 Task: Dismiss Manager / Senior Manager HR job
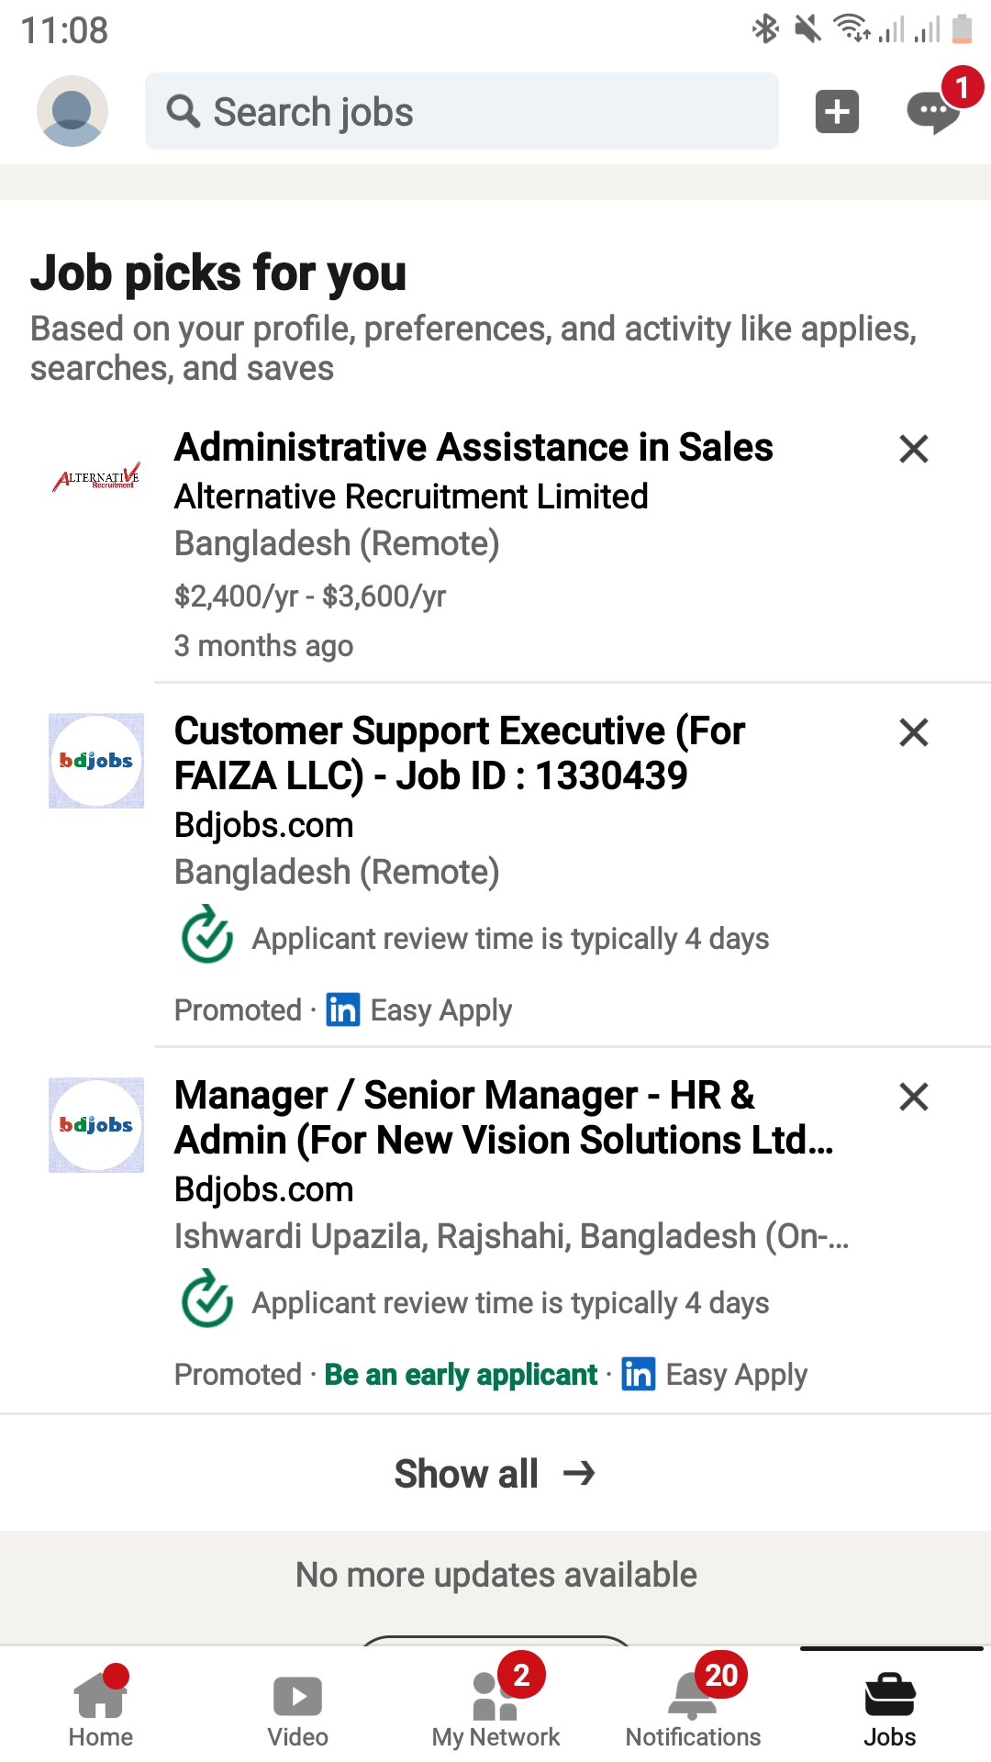913,1097
